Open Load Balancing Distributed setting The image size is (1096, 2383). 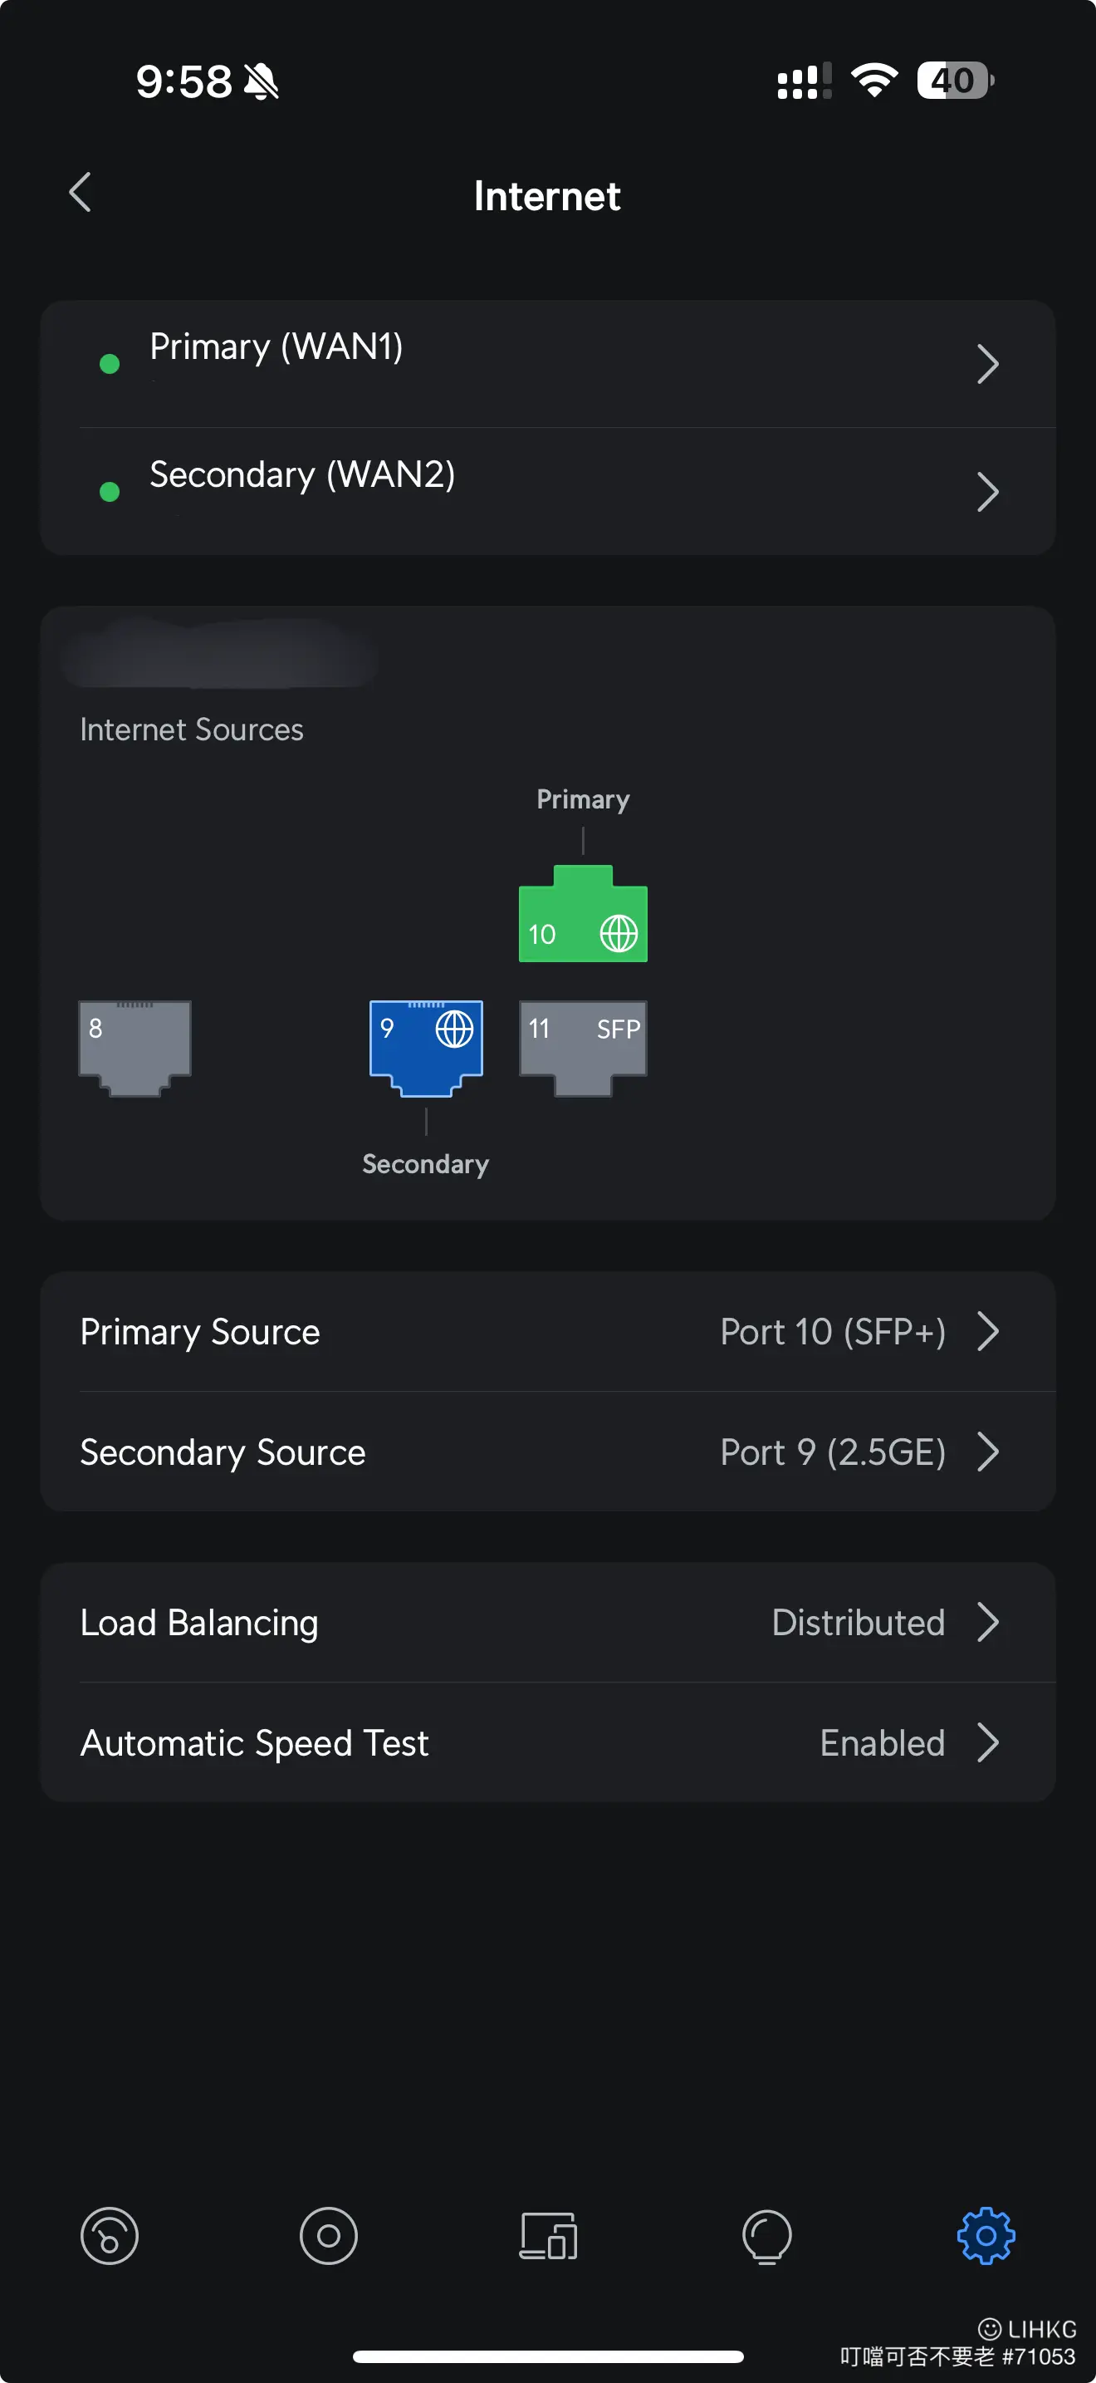(548, 1622)
